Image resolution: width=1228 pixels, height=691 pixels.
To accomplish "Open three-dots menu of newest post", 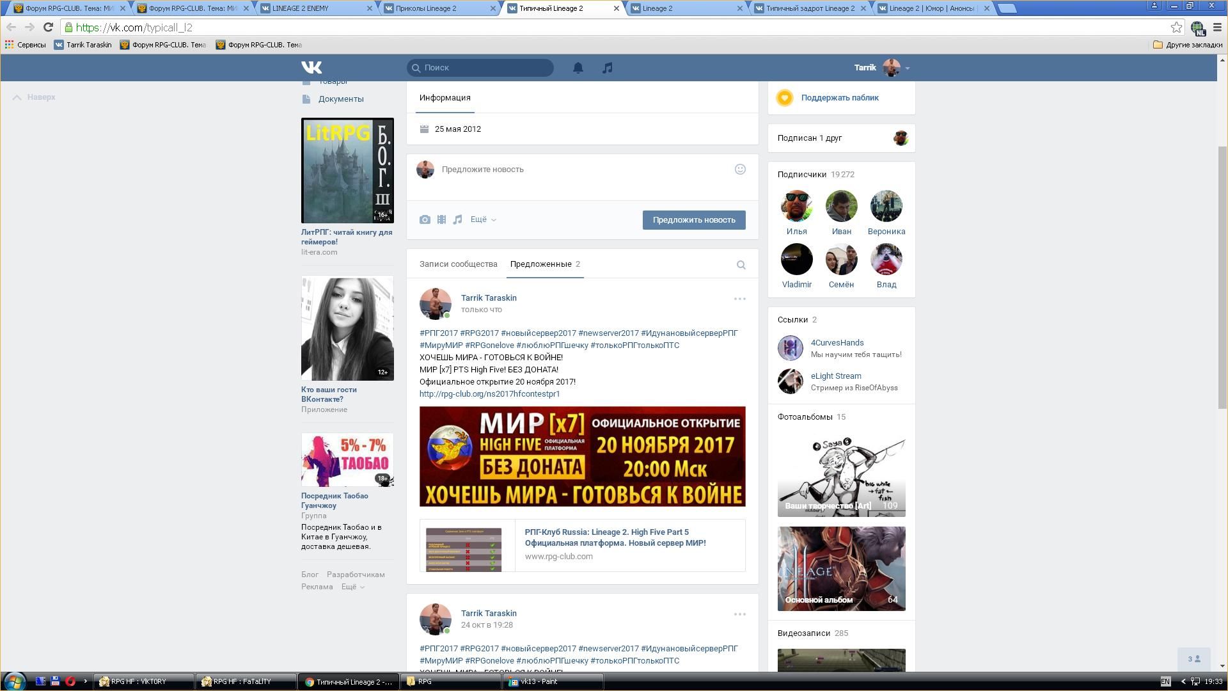I will tap(739, 299).
